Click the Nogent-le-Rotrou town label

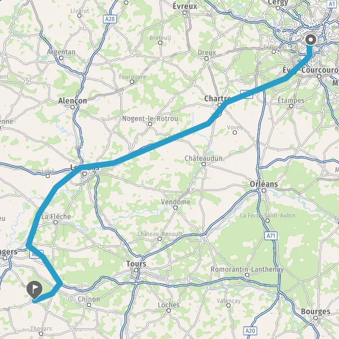pos(150,119)
